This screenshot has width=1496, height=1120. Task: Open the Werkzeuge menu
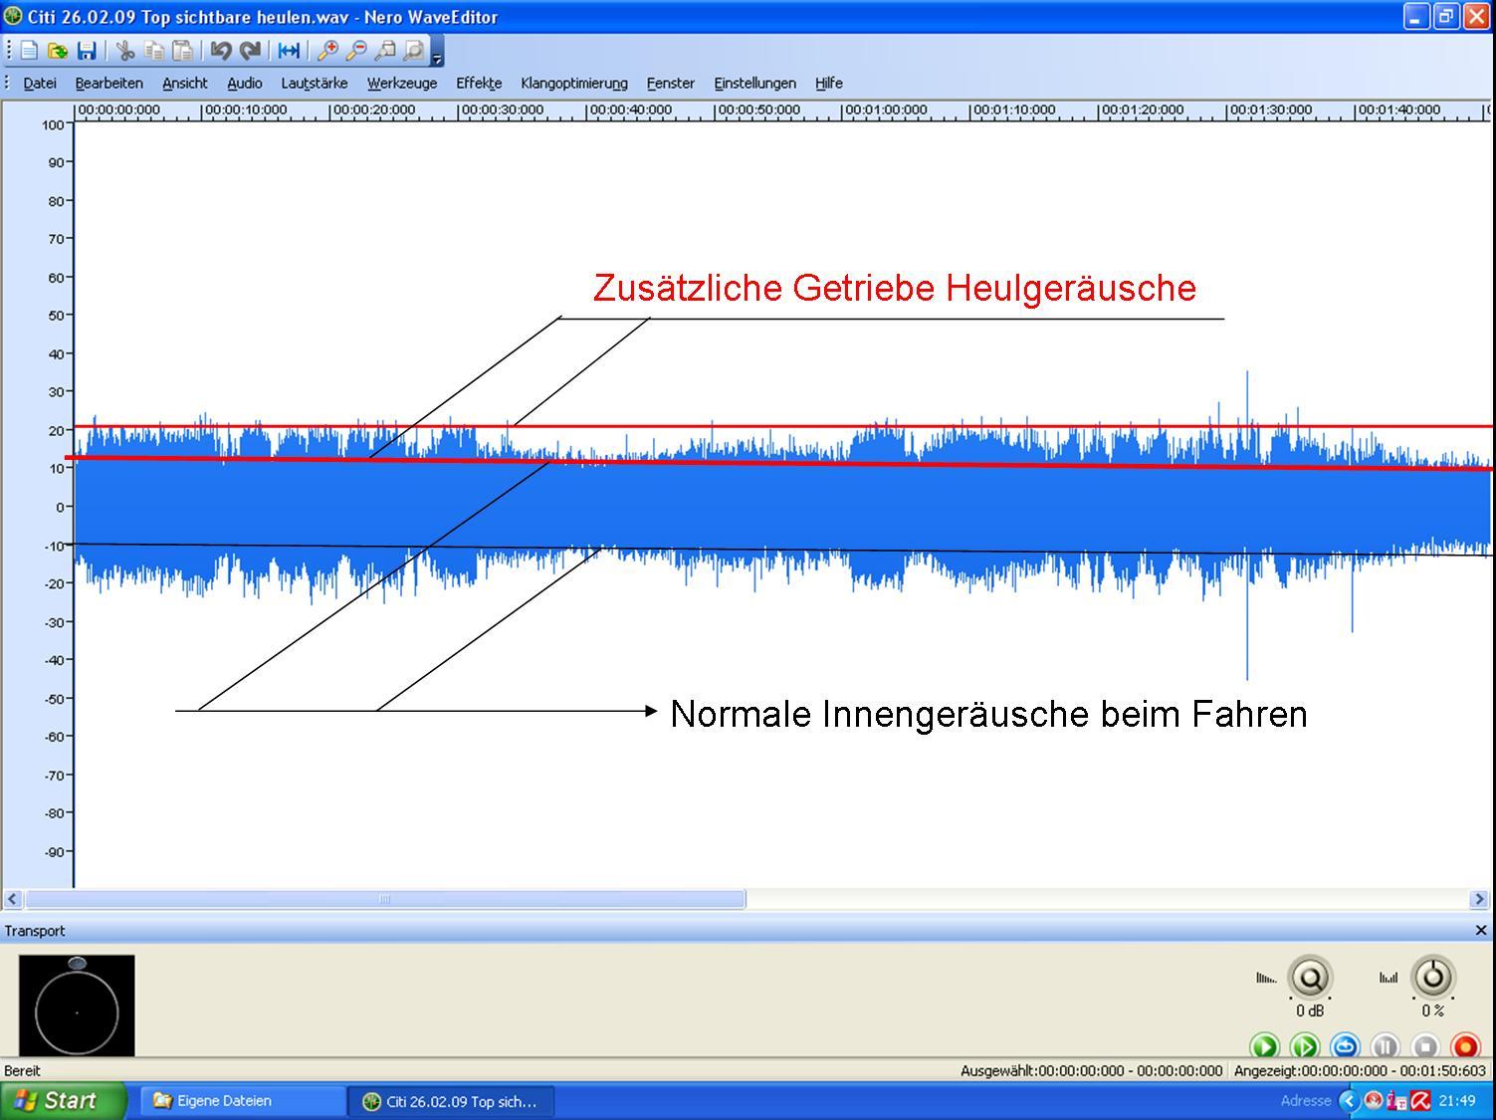(x=401, y=84)
